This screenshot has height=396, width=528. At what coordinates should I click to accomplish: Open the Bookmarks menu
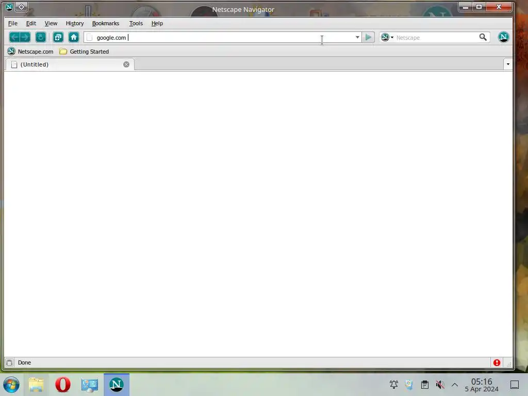tap(106, 23)
